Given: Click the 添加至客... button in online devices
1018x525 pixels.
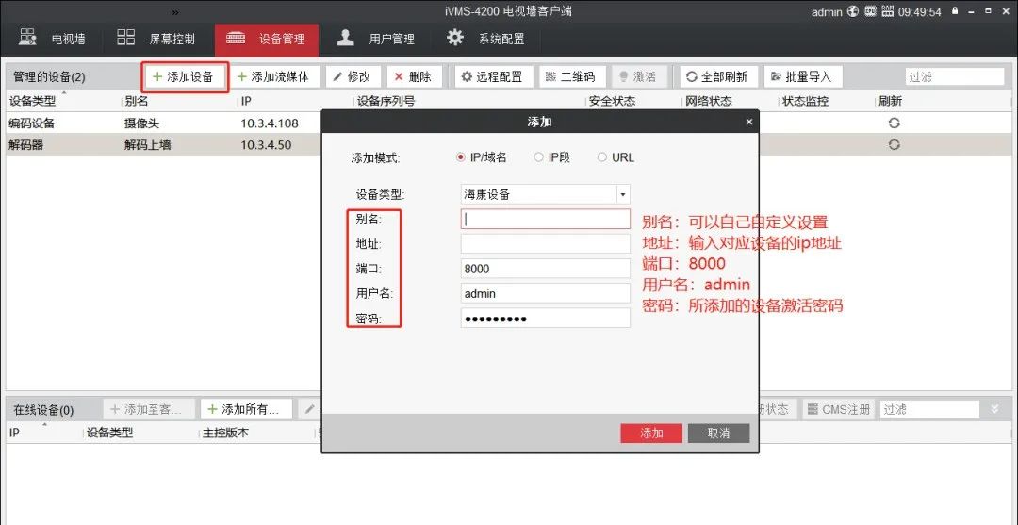Looking at the screenshot, I should tap(149, 409).
